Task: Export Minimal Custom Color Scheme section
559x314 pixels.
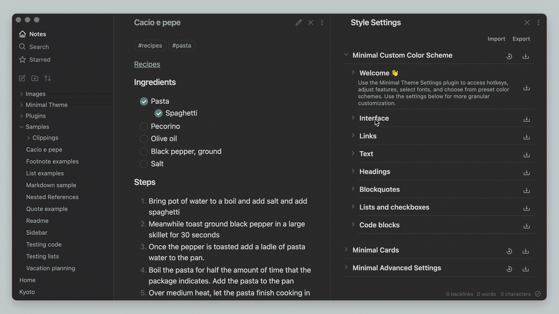Action: (526, 56)
